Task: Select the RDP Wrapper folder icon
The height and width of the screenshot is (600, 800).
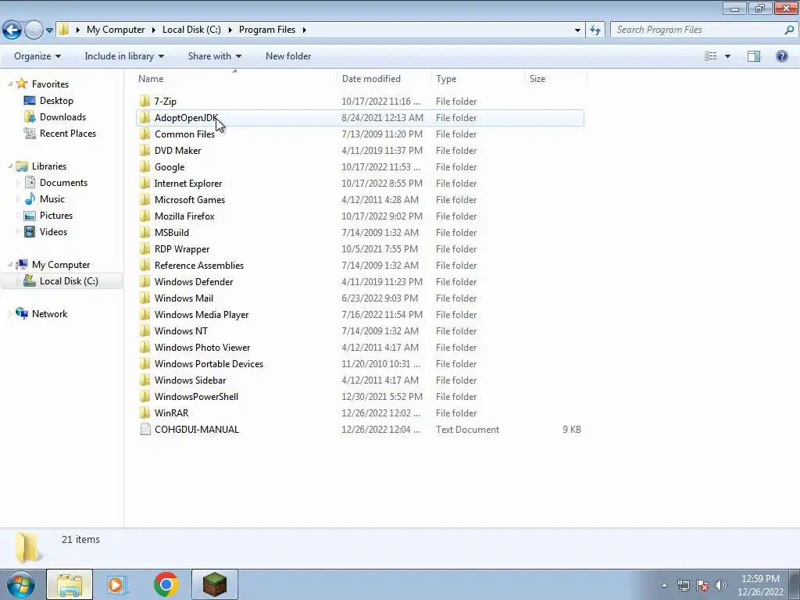Action: pos(145,249)
